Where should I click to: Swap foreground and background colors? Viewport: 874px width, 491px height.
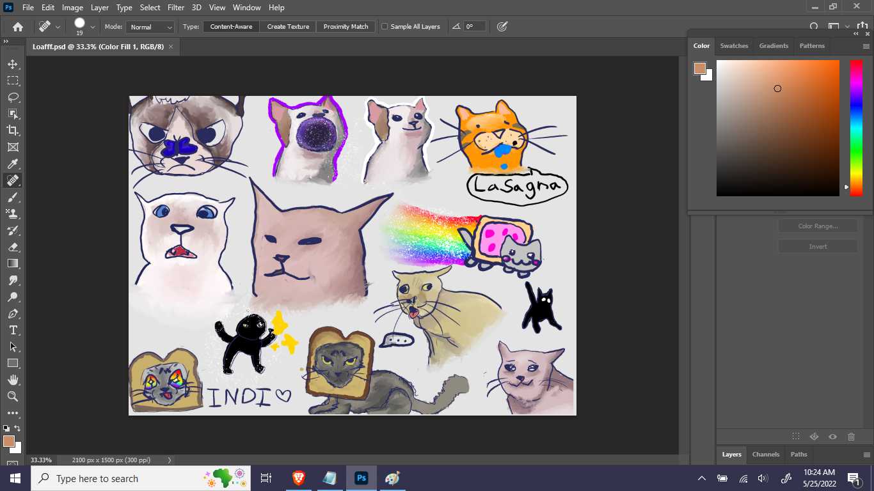coord(17,428)
